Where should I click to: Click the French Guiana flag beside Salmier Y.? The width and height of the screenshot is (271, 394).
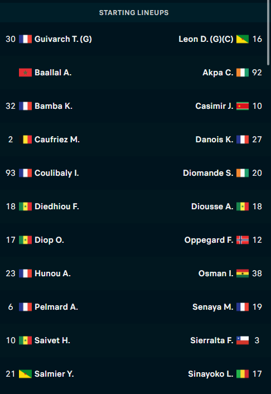(x=25, y=374)
